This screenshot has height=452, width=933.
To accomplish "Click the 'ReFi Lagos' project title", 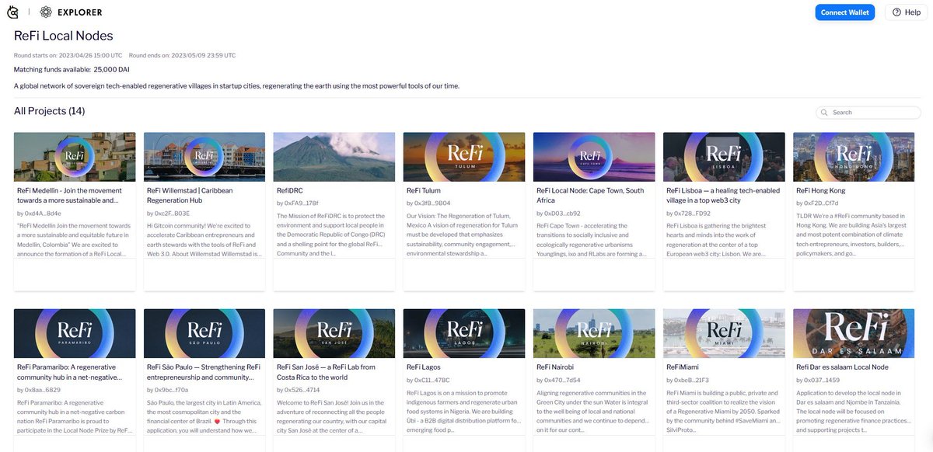I will point(425,367).
